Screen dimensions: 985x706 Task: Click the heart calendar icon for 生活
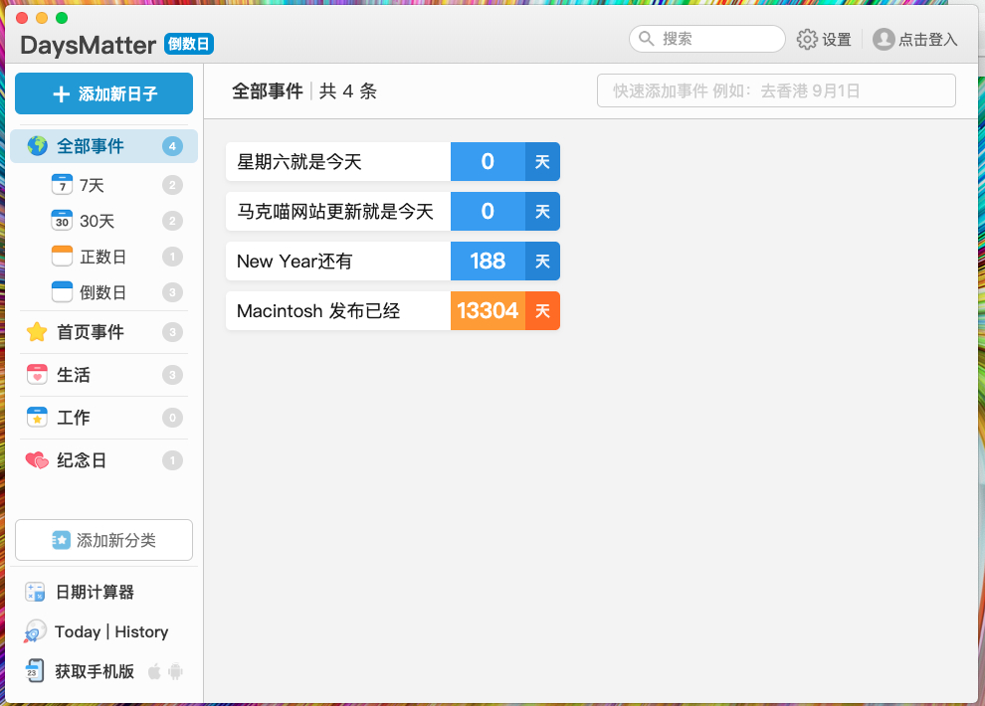click(37, 375)
